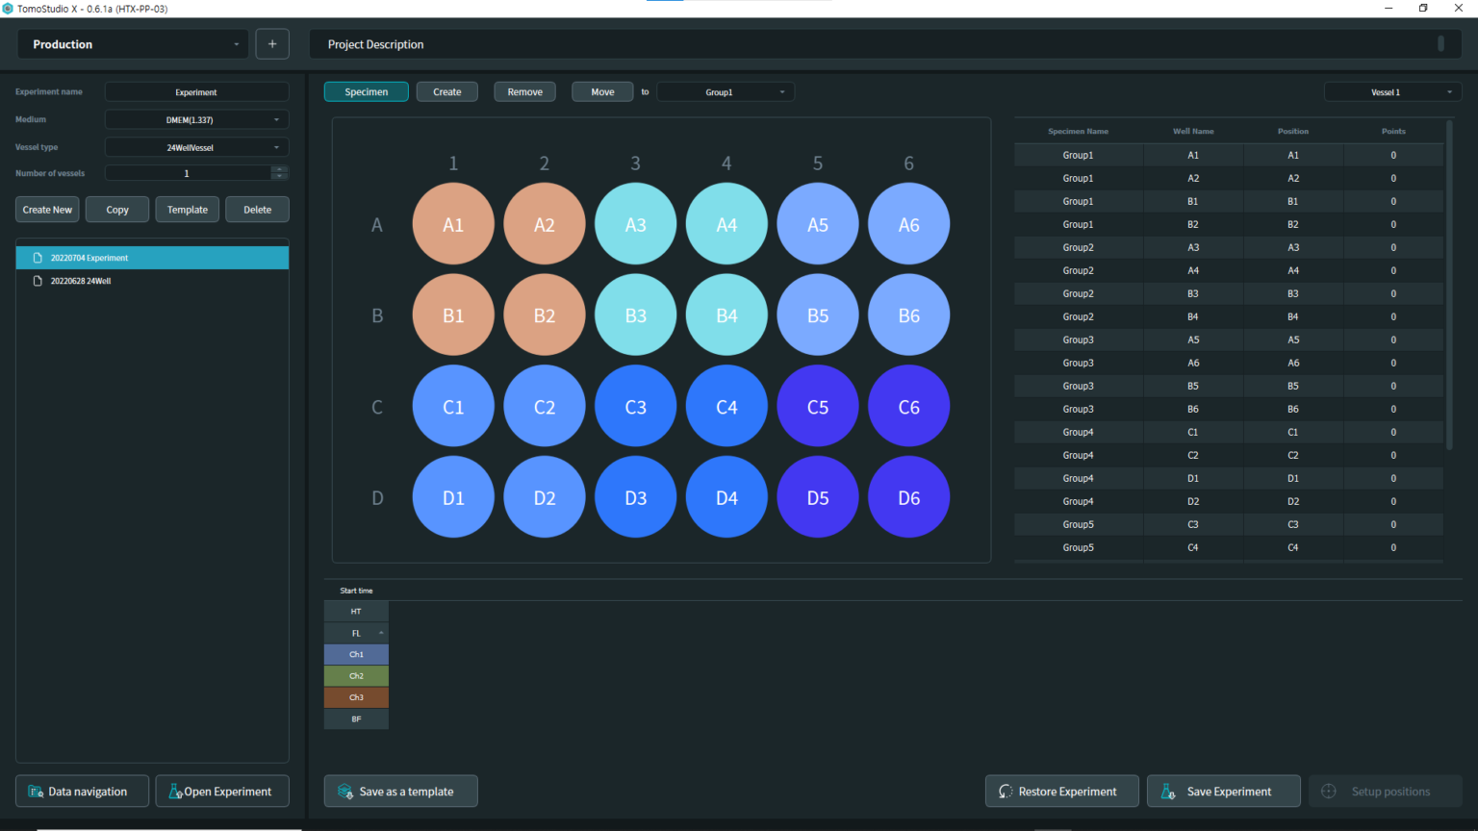Image resolution: width=1478 pixels, height=831 pixels.
Task: Open the Vessel type dropdown
Action: 196,148
